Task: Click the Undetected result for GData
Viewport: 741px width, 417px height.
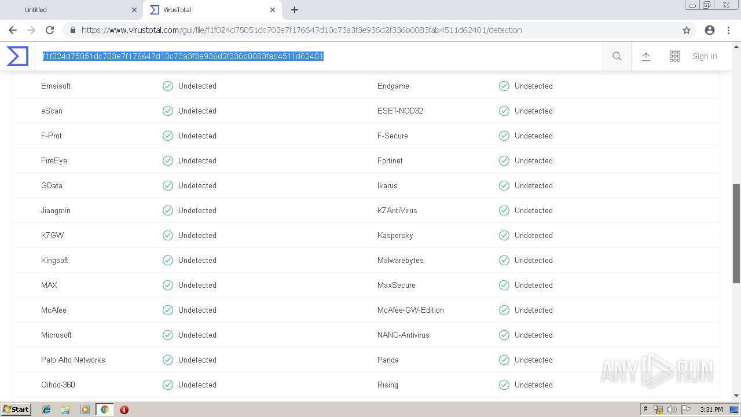Action: tap(197, 185)
